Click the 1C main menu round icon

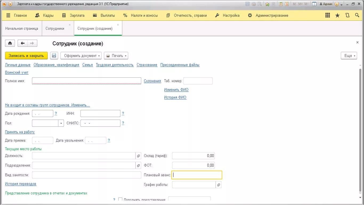[x=4, y=4]
